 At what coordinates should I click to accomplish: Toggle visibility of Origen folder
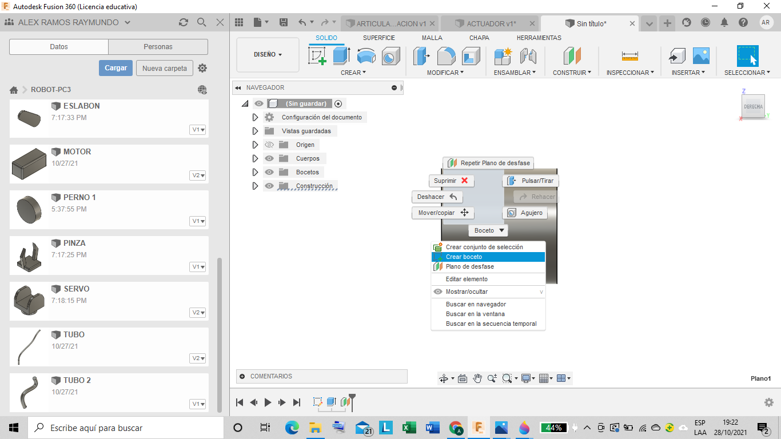click(269, 145)
